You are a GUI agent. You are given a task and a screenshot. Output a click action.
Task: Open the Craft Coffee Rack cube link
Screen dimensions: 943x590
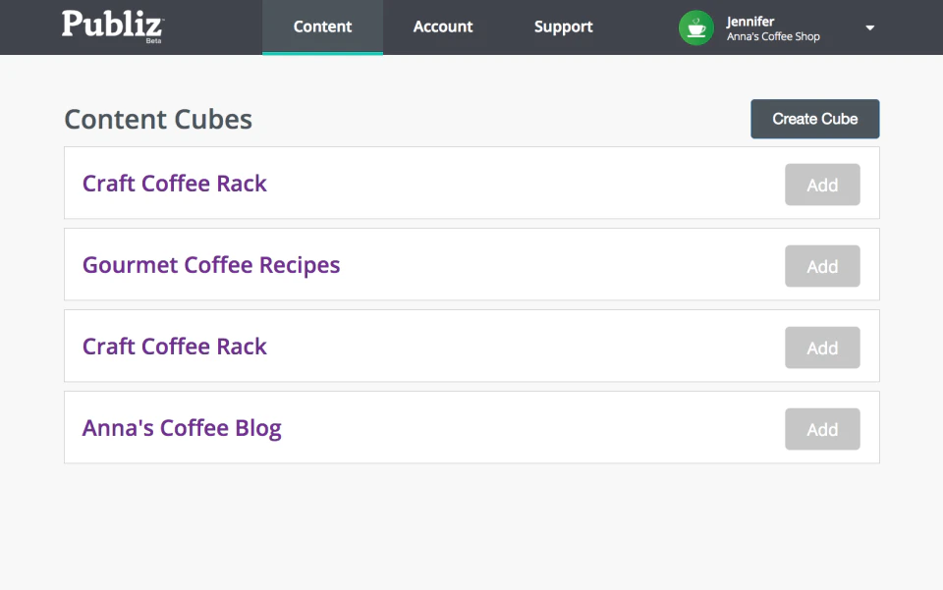(x=174, y=183)
